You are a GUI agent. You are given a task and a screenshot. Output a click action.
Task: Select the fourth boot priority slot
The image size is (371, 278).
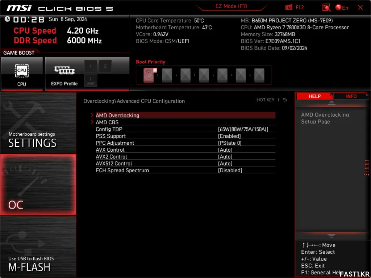(204, 75)
